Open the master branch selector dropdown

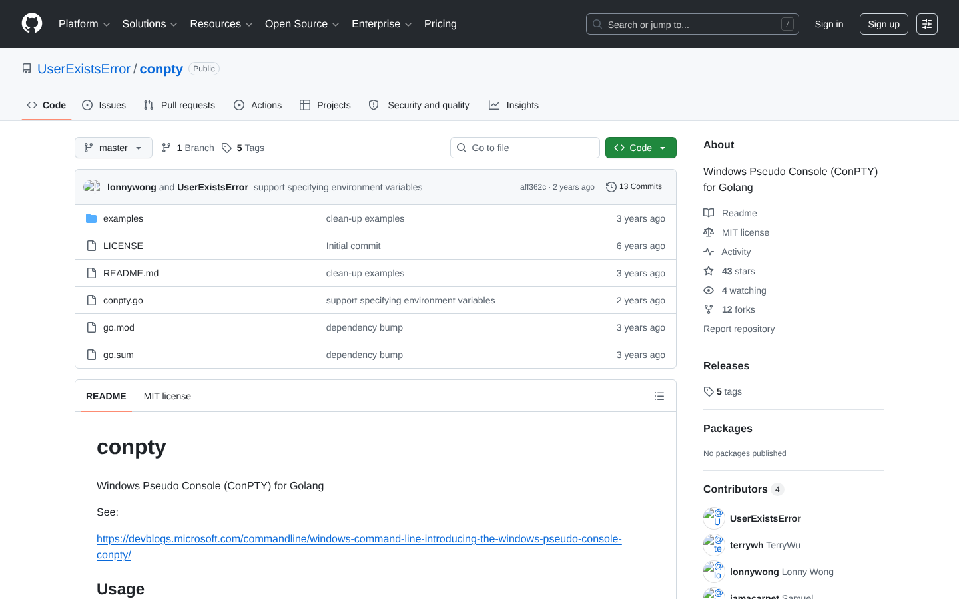(x=113, y=148)
